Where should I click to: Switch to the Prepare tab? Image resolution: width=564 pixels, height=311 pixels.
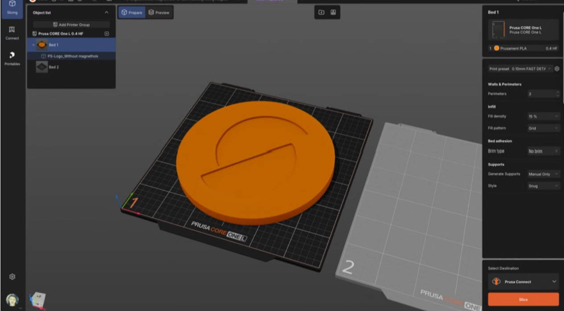(132, 12)
